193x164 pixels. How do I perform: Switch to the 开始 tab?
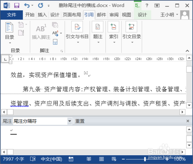[30, 15]
